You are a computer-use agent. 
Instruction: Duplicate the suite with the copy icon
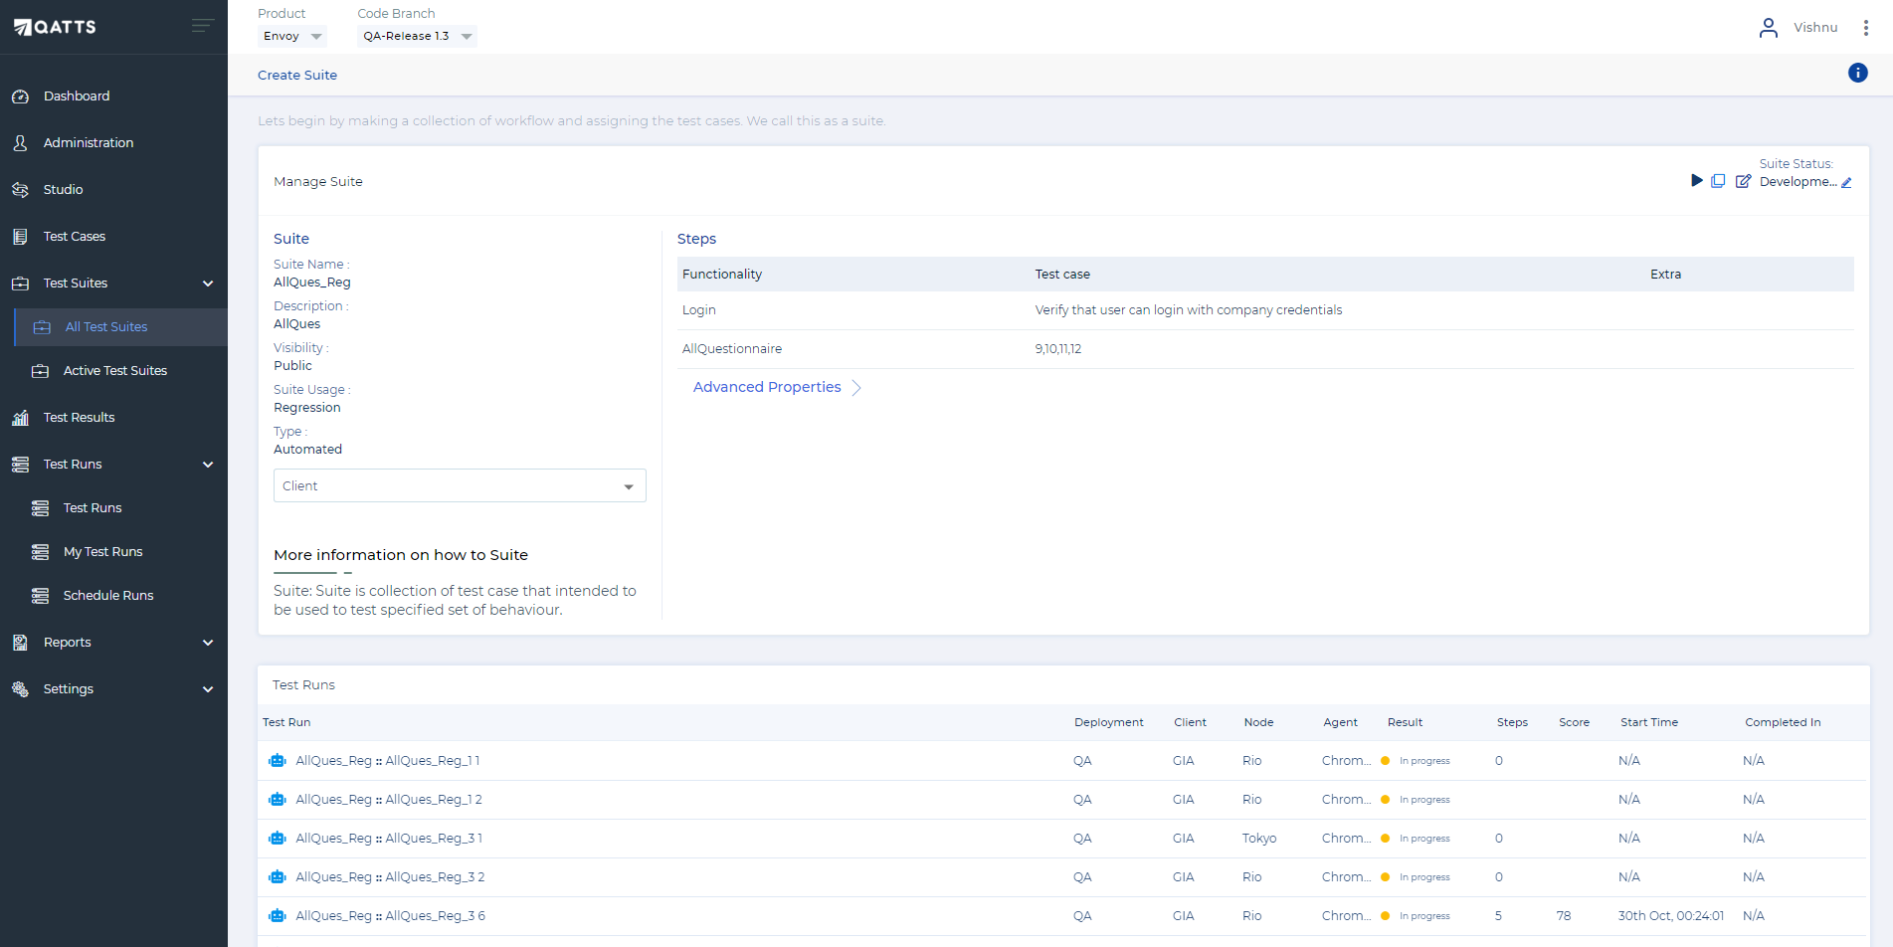click(1720, 180)
